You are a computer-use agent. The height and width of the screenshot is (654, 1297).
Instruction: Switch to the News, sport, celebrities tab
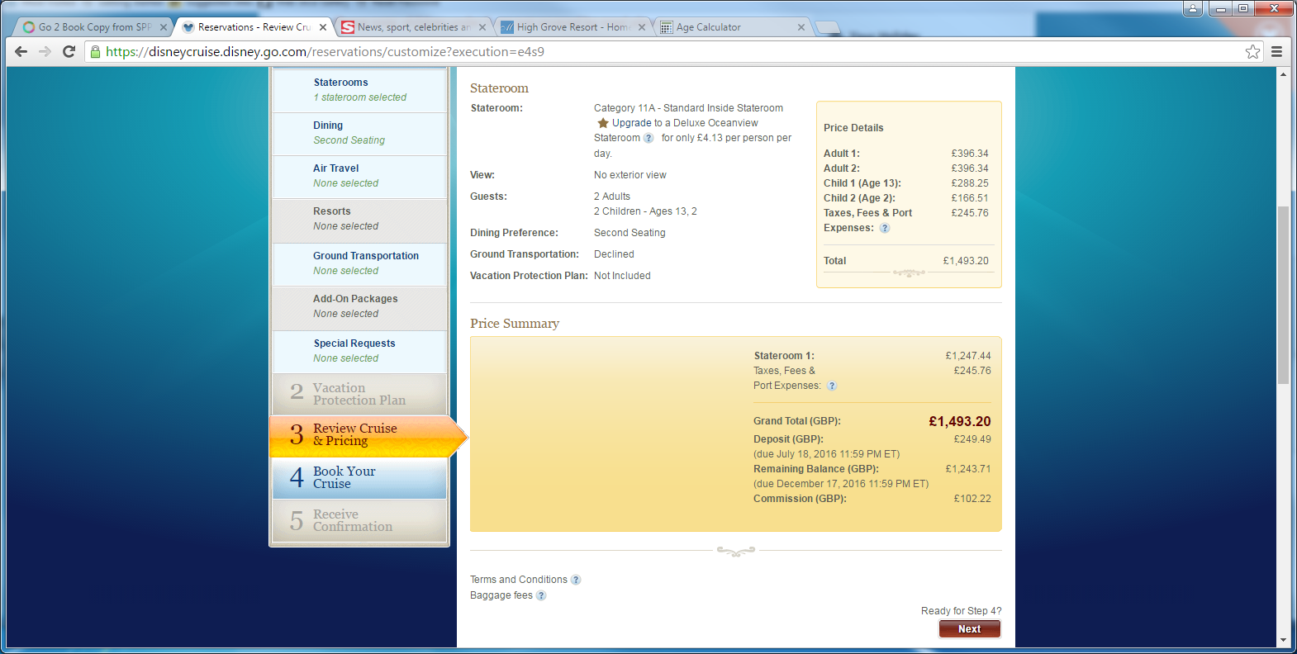pyautogui.click(x=412, y=27)
